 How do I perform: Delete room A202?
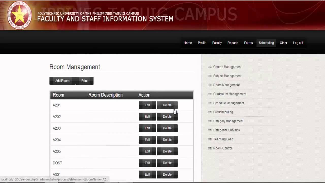167,117
